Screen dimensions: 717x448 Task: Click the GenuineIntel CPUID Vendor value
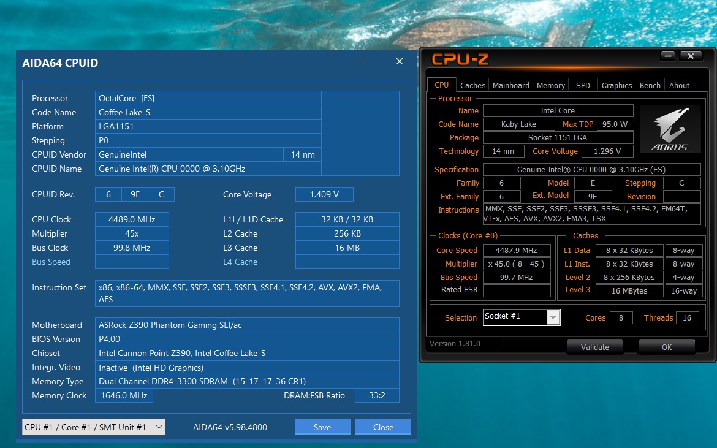coord(189,154)
